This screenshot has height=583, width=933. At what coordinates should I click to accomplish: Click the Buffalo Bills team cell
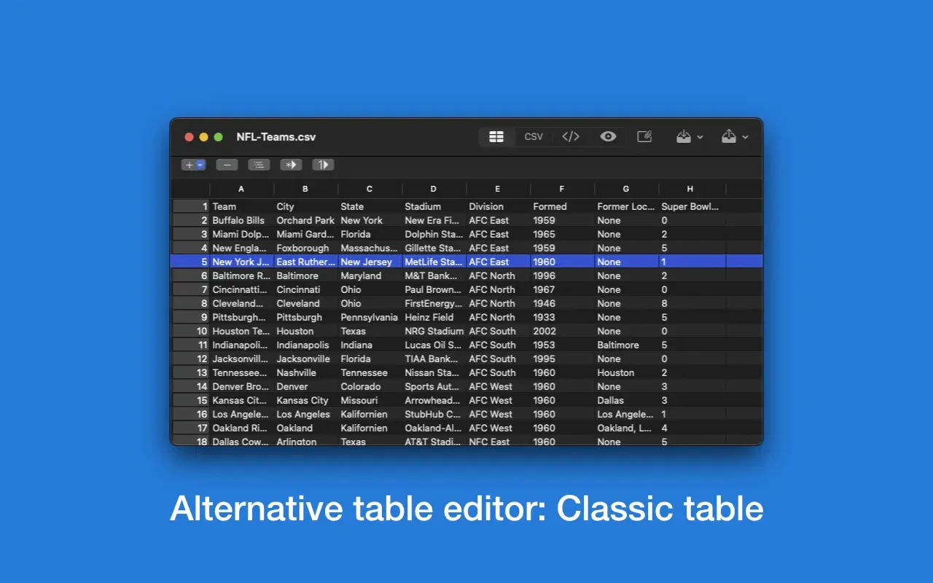click(x=238, y=220)
